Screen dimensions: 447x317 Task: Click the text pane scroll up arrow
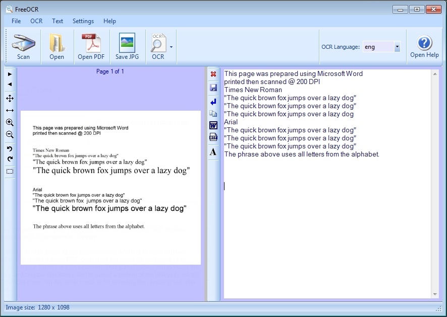(435, 74)
